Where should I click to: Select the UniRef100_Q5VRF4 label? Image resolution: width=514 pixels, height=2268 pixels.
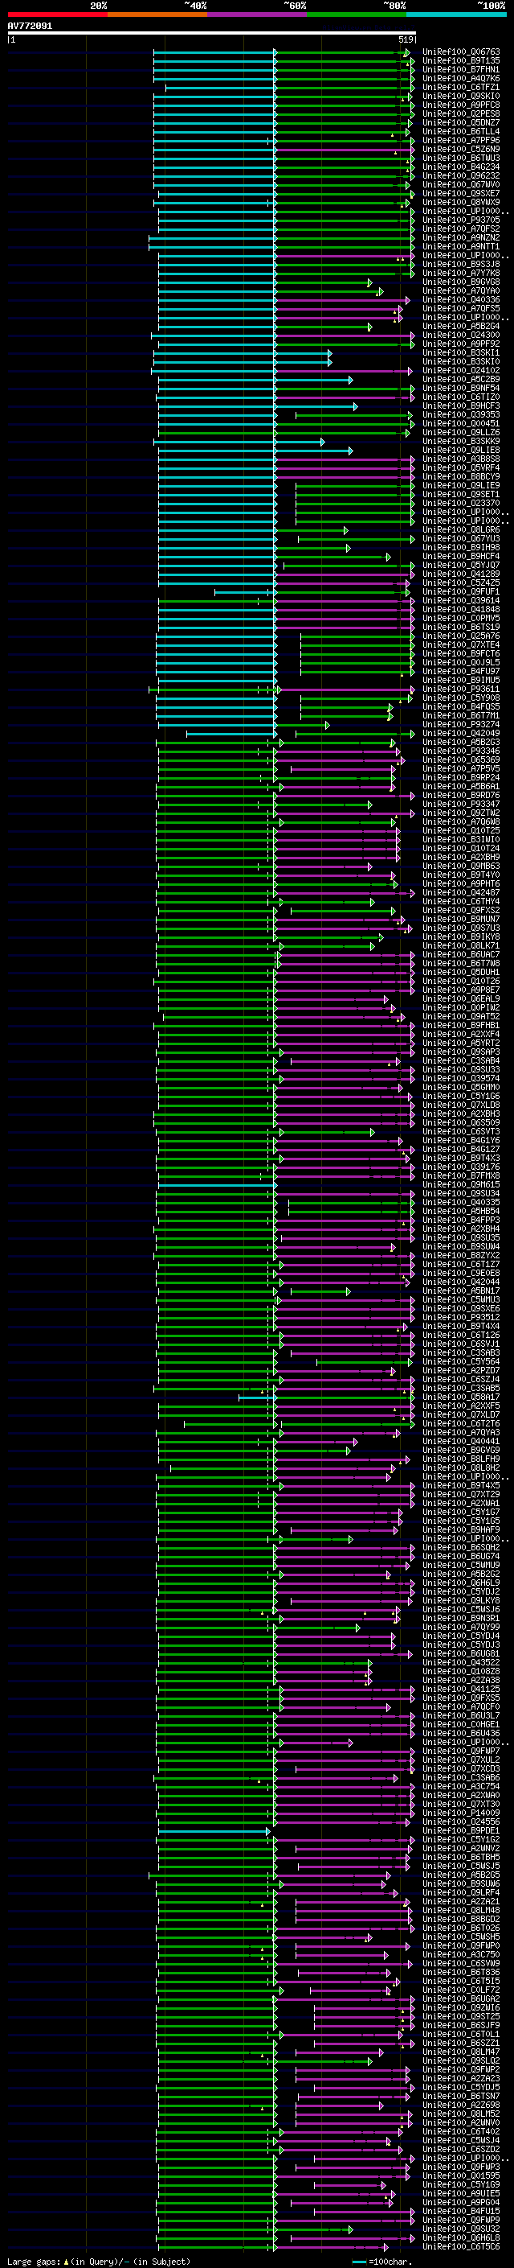pyautogui.click(x=461, y=467)
